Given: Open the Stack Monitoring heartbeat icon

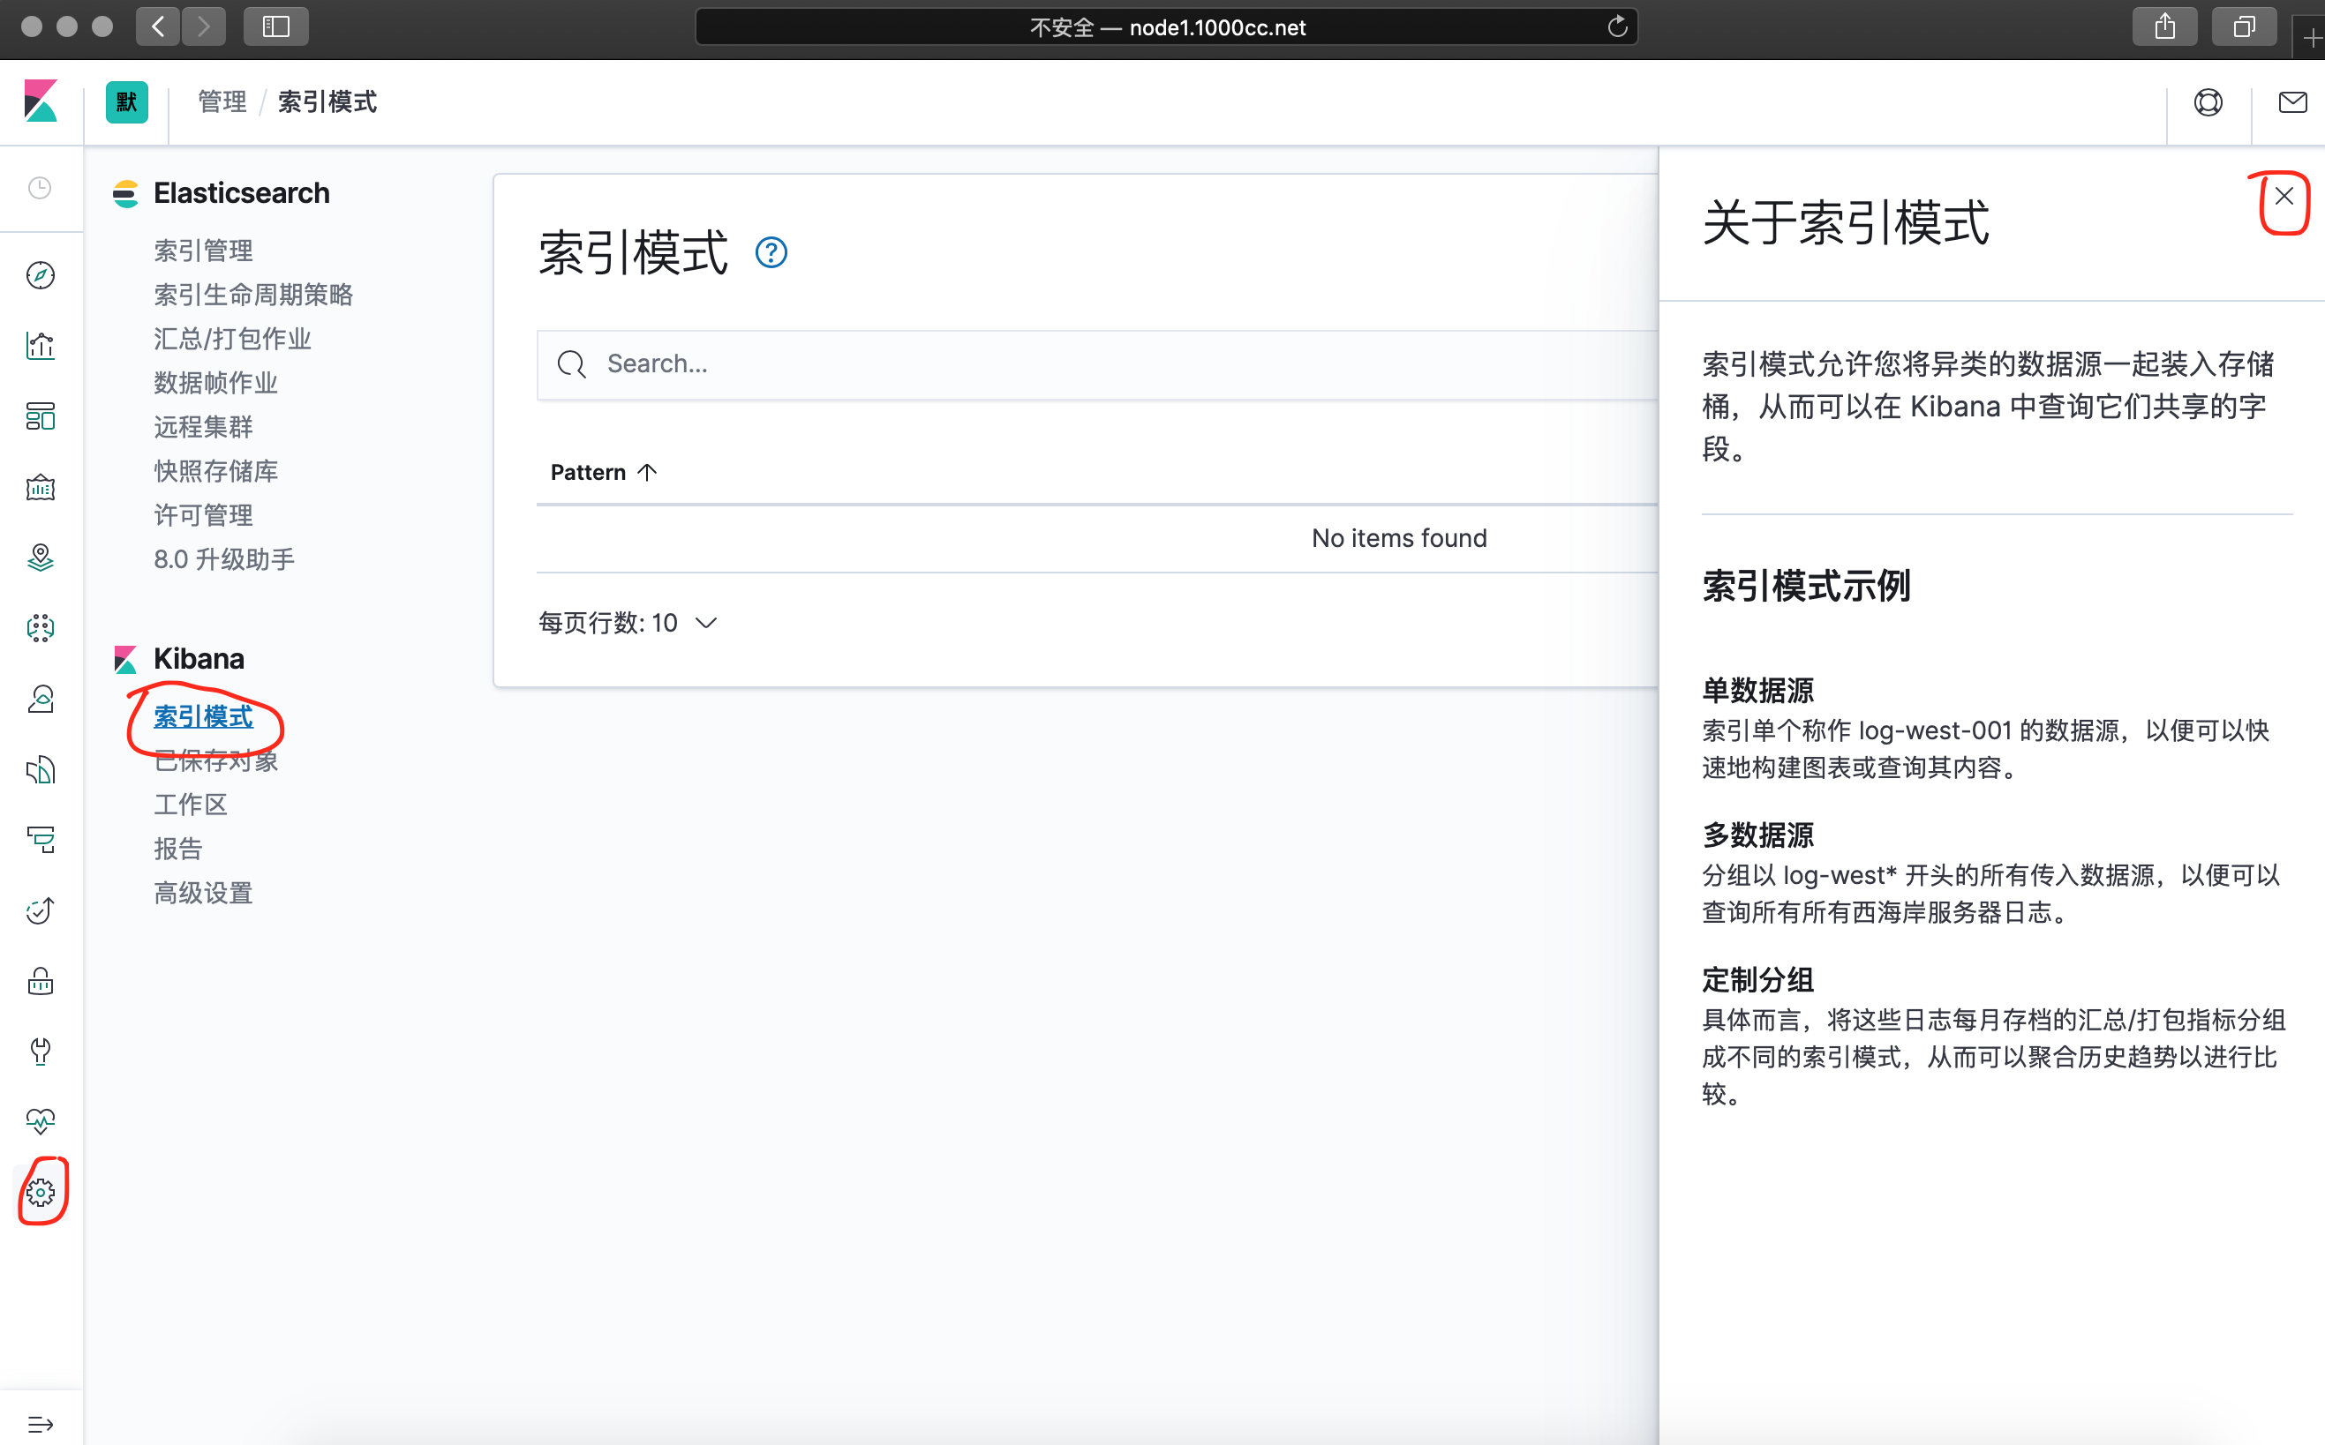Looking at the screenshot, I should coord(40,1121).
